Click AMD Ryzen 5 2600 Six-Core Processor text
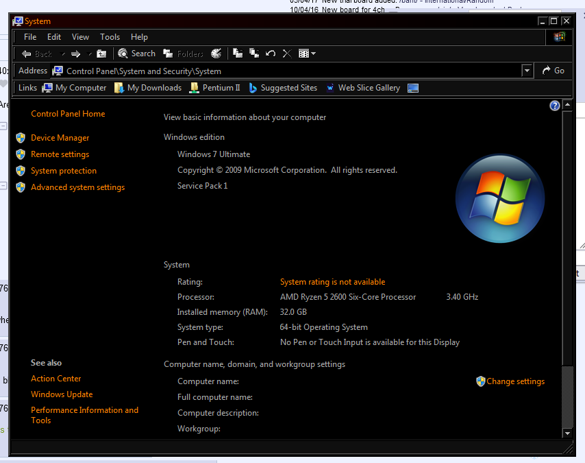585x463 pixels. coord(348,297)
